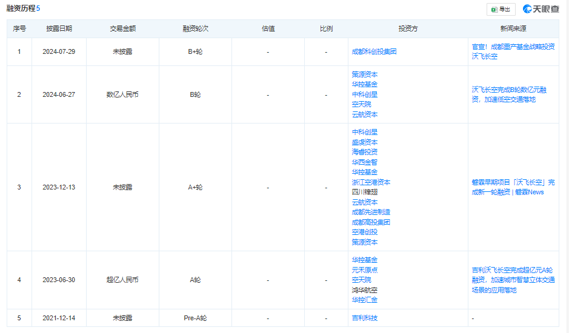This screenshot has height=333, width=569.
Task: Click the 融资历程 section title
Action: 21,8
